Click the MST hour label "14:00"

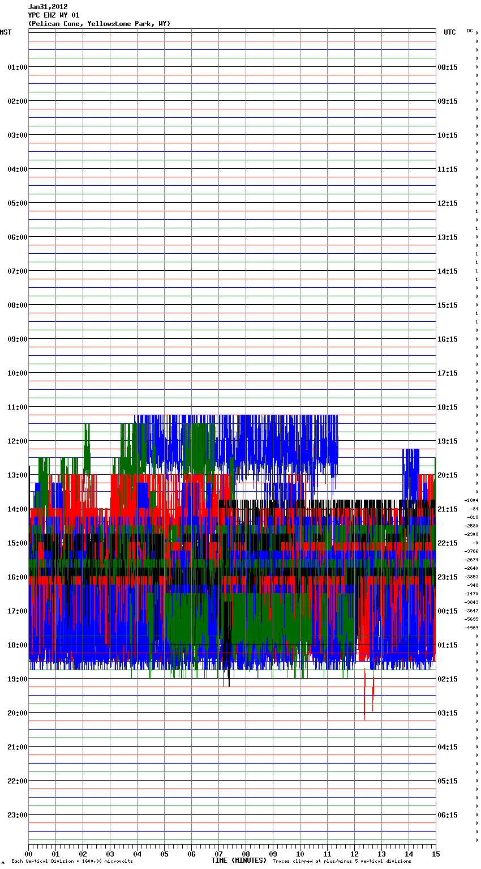[x=18, y=509]
